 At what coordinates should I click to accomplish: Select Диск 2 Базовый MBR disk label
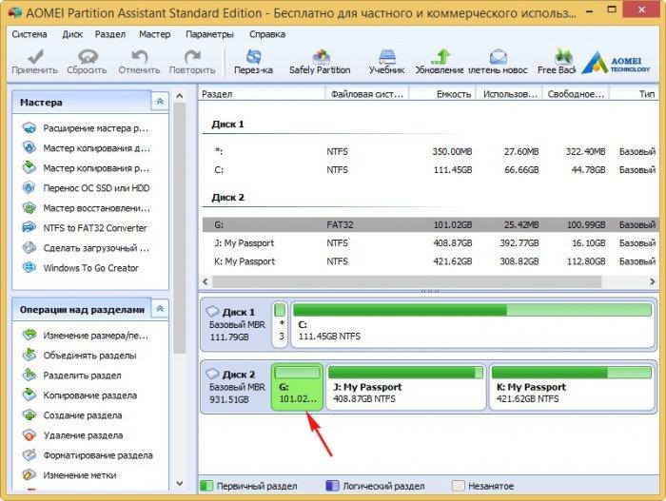(x=236, y=387)
